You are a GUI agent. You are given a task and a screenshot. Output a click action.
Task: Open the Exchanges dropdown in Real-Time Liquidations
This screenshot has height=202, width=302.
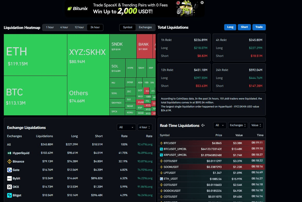[x=238, y=125]
